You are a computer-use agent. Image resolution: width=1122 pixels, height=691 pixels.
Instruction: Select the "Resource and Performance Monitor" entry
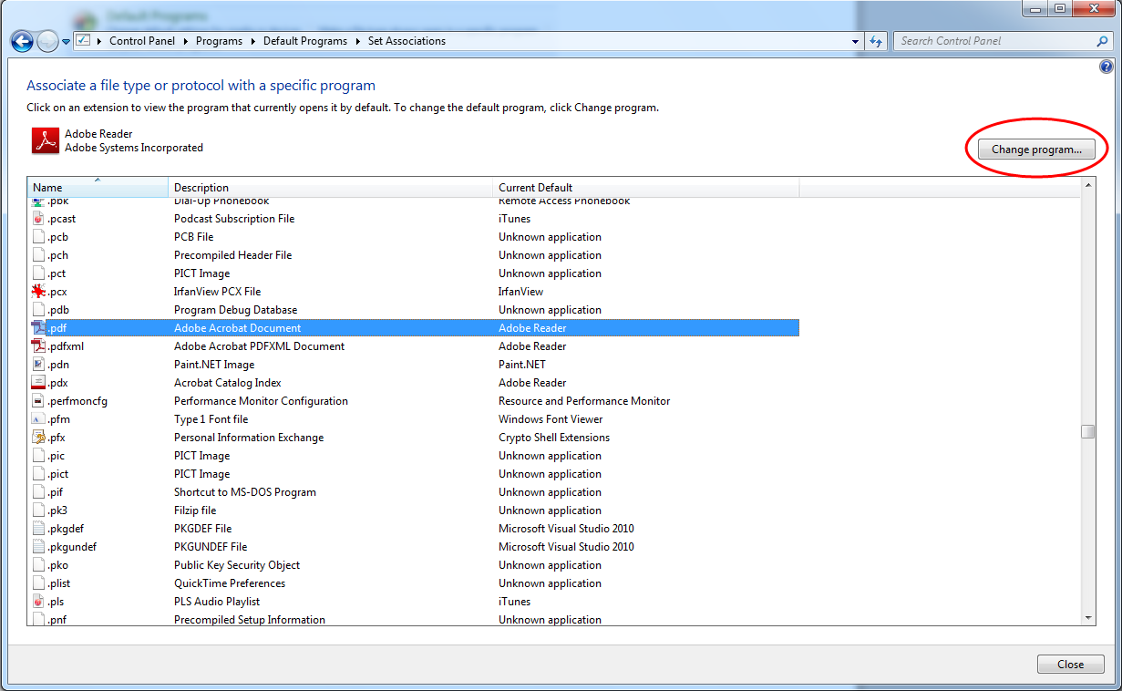(584, 401)
